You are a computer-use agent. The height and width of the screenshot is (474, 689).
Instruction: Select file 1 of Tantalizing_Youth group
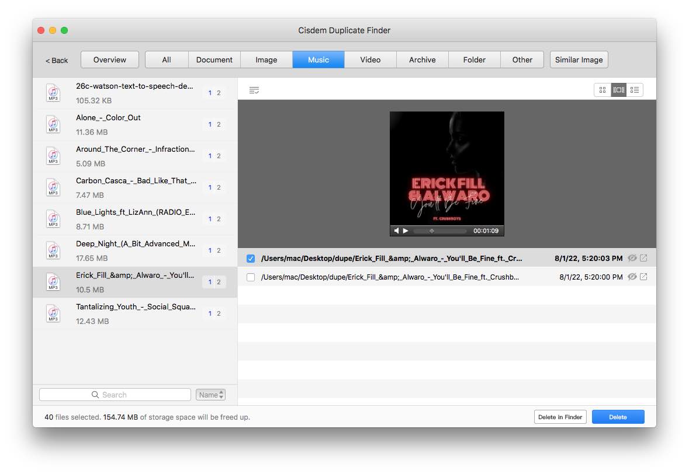pos(210,314)
